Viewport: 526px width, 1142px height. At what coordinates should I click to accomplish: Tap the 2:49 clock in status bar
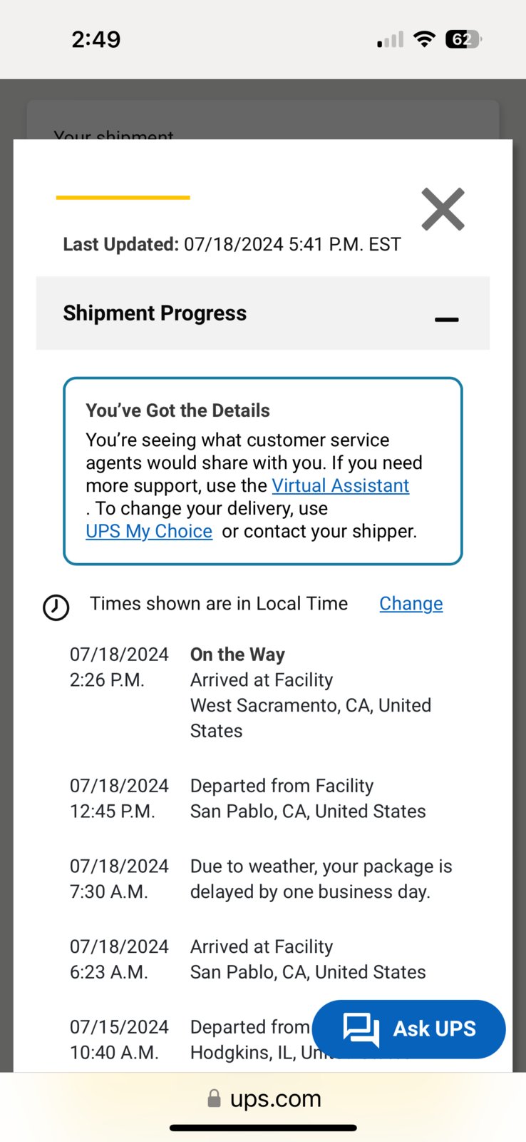click(96, 39)
